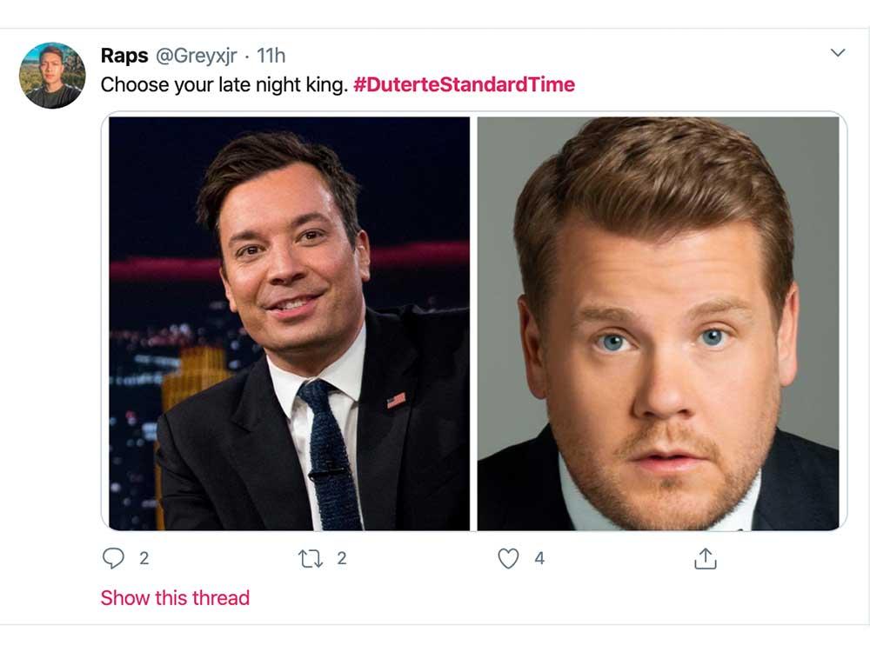Click the Show this thread link
Image resolution: width=870 pixels, height=652 pixels.
click(x=175, y=598)
